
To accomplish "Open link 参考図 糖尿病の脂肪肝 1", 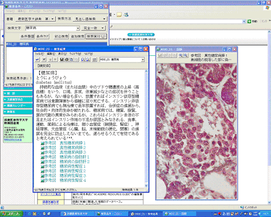I will coord(65,157).
